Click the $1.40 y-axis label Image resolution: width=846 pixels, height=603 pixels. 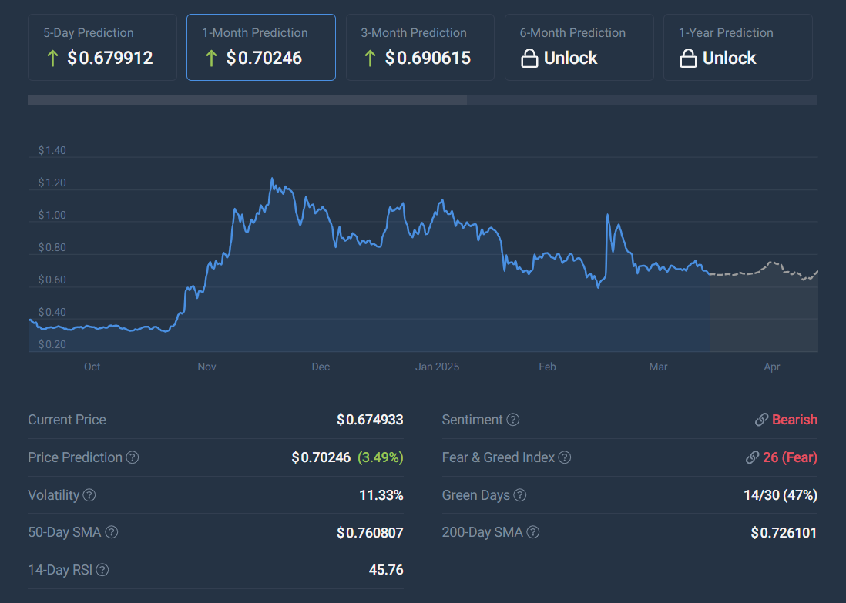pyautogui.click(x=52, y=150)
